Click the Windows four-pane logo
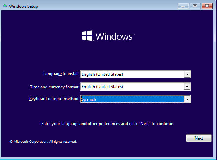The height and width of the screenshot is (160, 217). pos(87,36)
